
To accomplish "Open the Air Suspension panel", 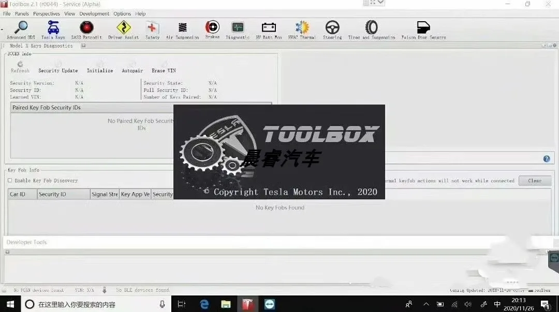I will [x=183, y=30].
